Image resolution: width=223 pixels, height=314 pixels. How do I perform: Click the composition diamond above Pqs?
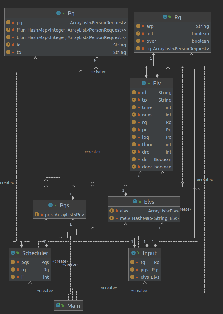(x=73, y=198)
